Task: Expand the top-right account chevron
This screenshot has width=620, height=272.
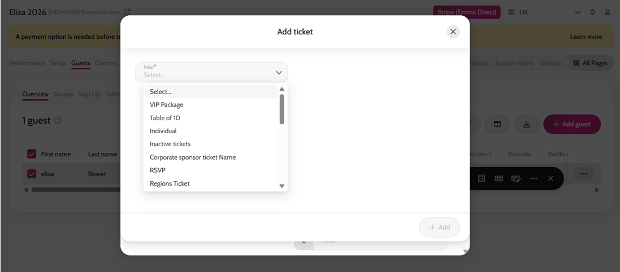Action: [x=578, y=12]
